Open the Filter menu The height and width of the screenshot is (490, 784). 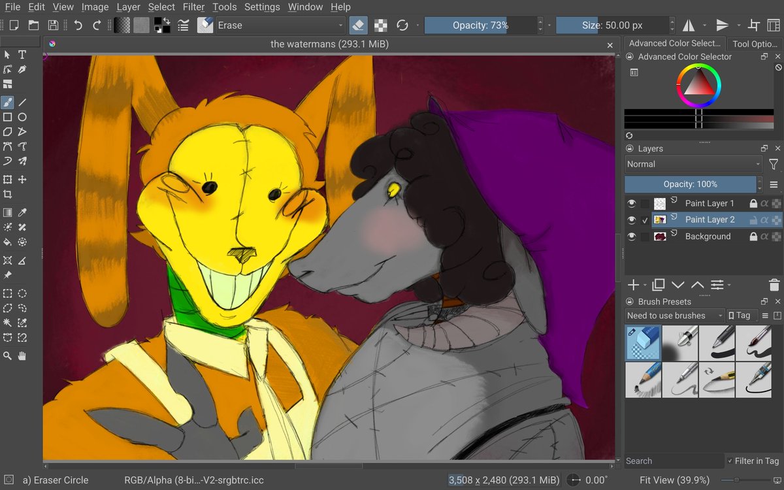(x=194, y=7)
